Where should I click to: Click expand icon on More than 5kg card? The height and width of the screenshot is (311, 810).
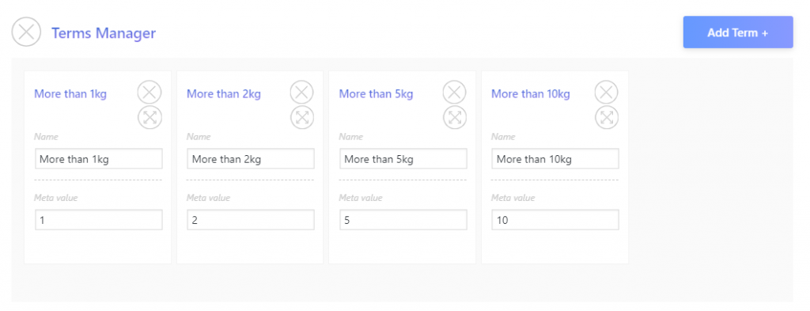455,117
